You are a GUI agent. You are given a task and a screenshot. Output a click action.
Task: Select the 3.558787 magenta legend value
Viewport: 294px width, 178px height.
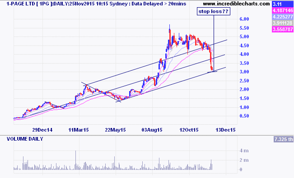tap(283, 29)
